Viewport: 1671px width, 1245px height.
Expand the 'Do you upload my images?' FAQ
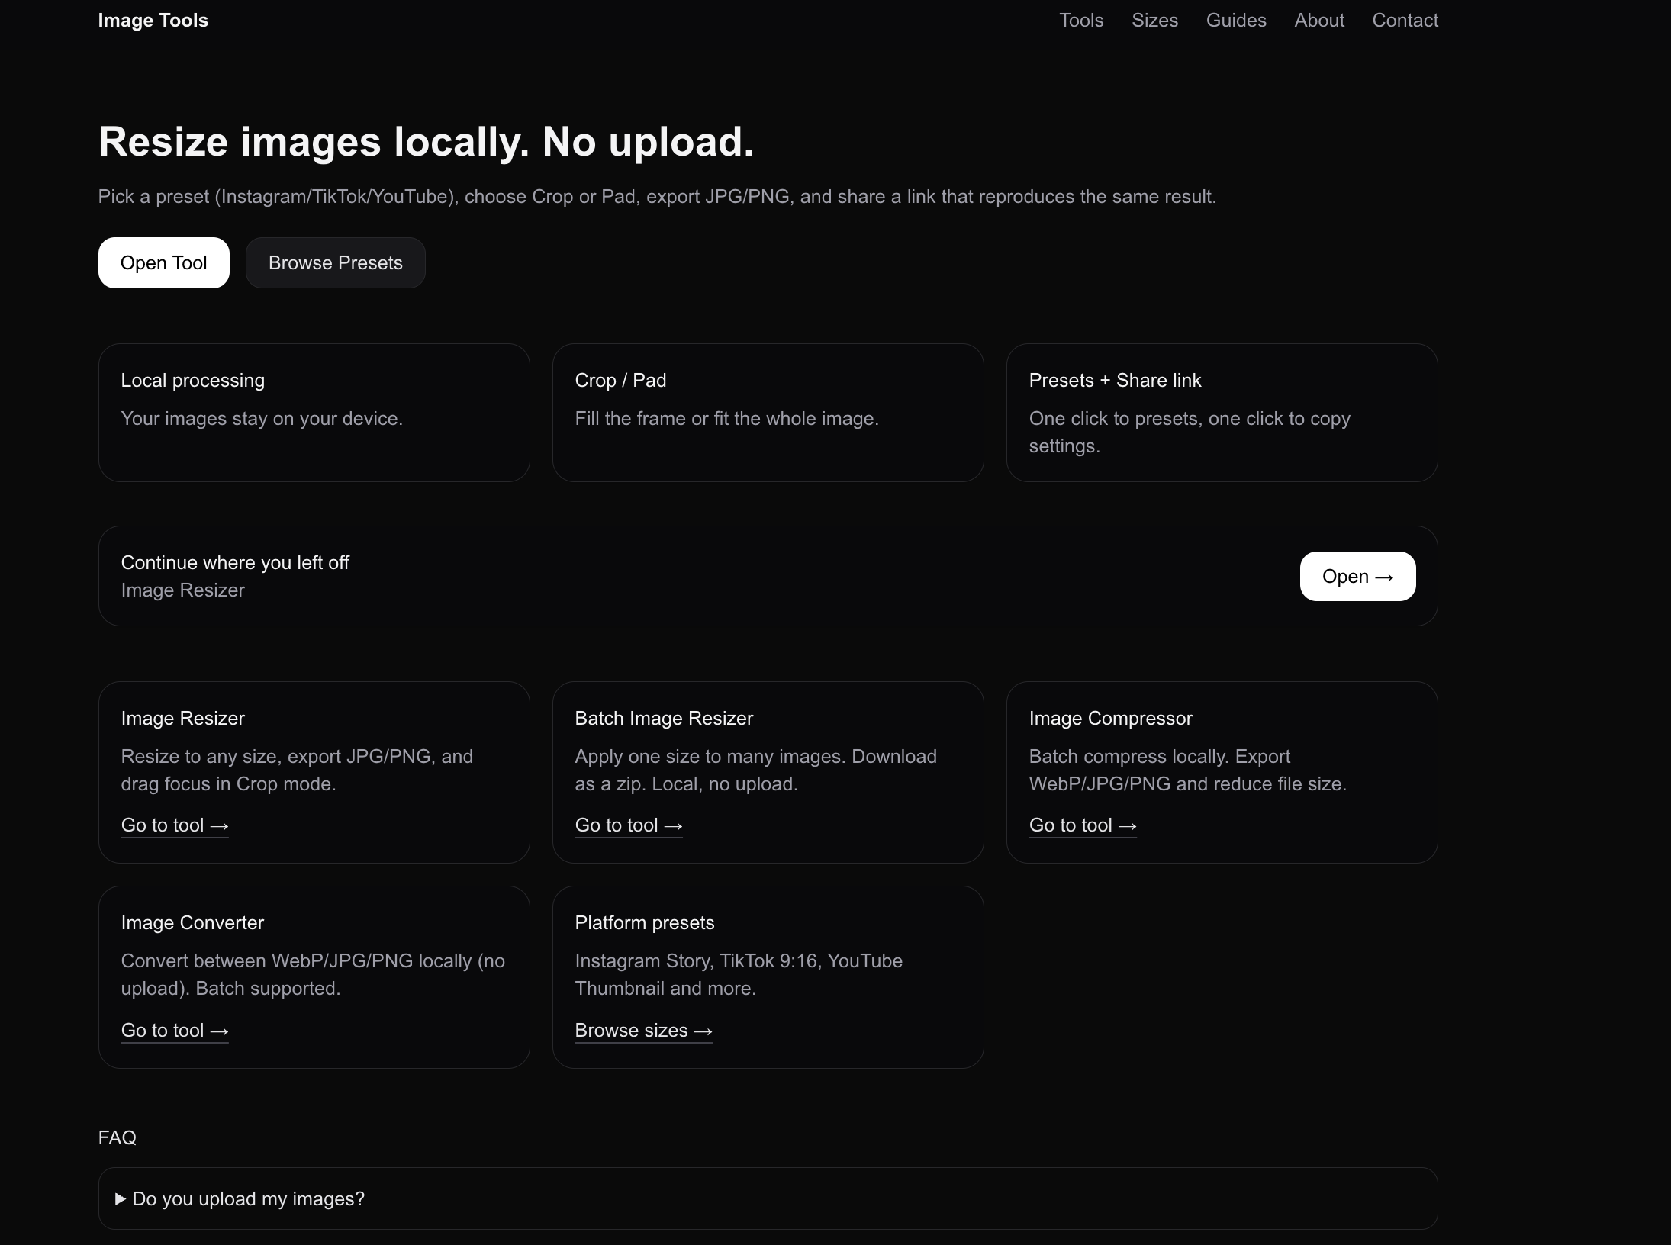[x=248, y=1198]
